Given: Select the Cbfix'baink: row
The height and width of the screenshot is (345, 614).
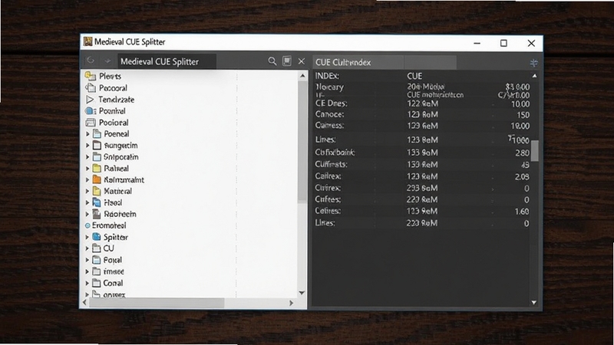Looking at the screenshot, I should coord(422,153).
